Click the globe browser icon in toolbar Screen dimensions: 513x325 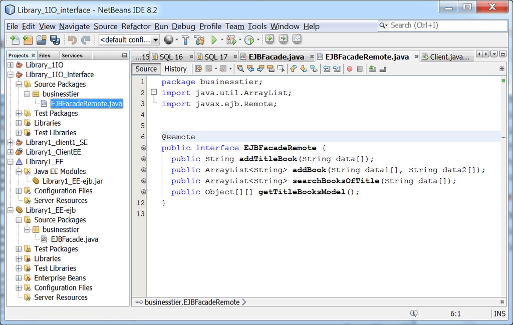click(168, 40)
